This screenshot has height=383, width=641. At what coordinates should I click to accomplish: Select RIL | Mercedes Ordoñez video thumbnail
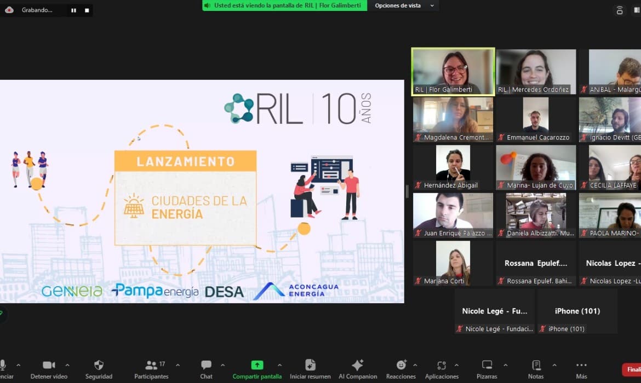(536, 71)
